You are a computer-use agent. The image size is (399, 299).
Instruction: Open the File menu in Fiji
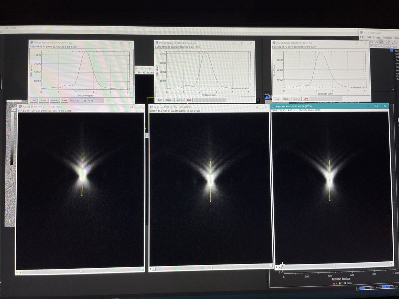point(362,38)
